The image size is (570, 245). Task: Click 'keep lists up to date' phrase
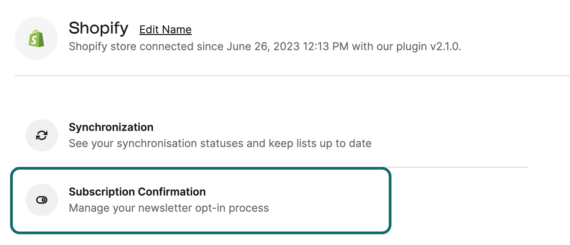[320, 143]
